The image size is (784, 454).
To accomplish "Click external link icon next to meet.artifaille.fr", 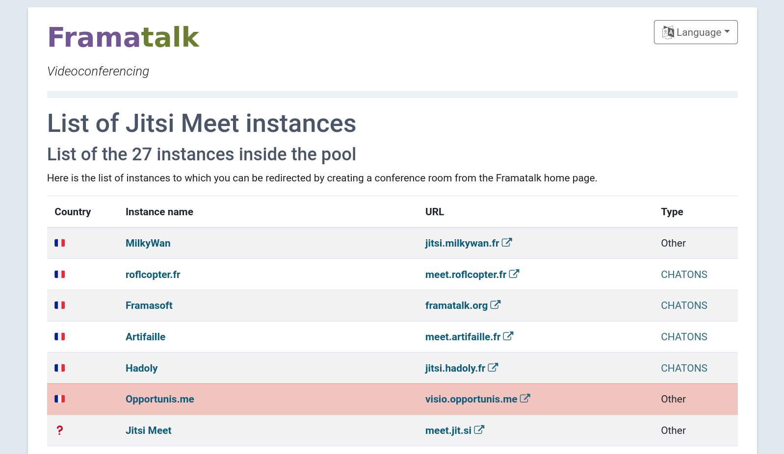I will coord(508,336).
